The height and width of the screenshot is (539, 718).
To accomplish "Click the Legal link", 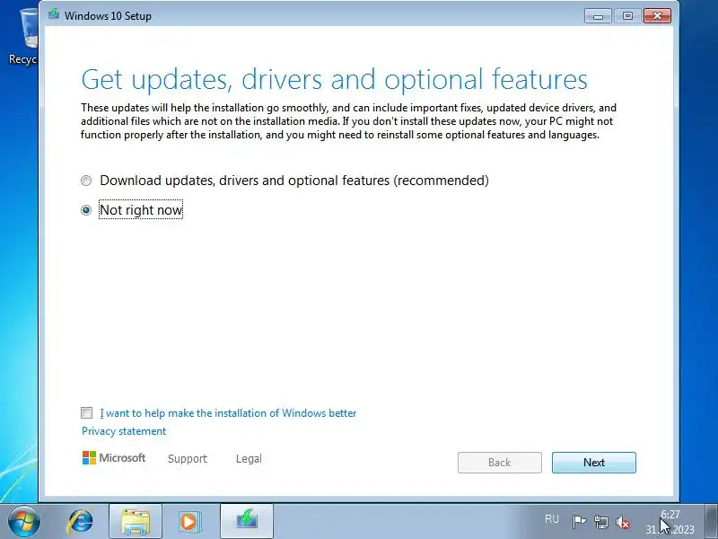I will coord(249,459).
